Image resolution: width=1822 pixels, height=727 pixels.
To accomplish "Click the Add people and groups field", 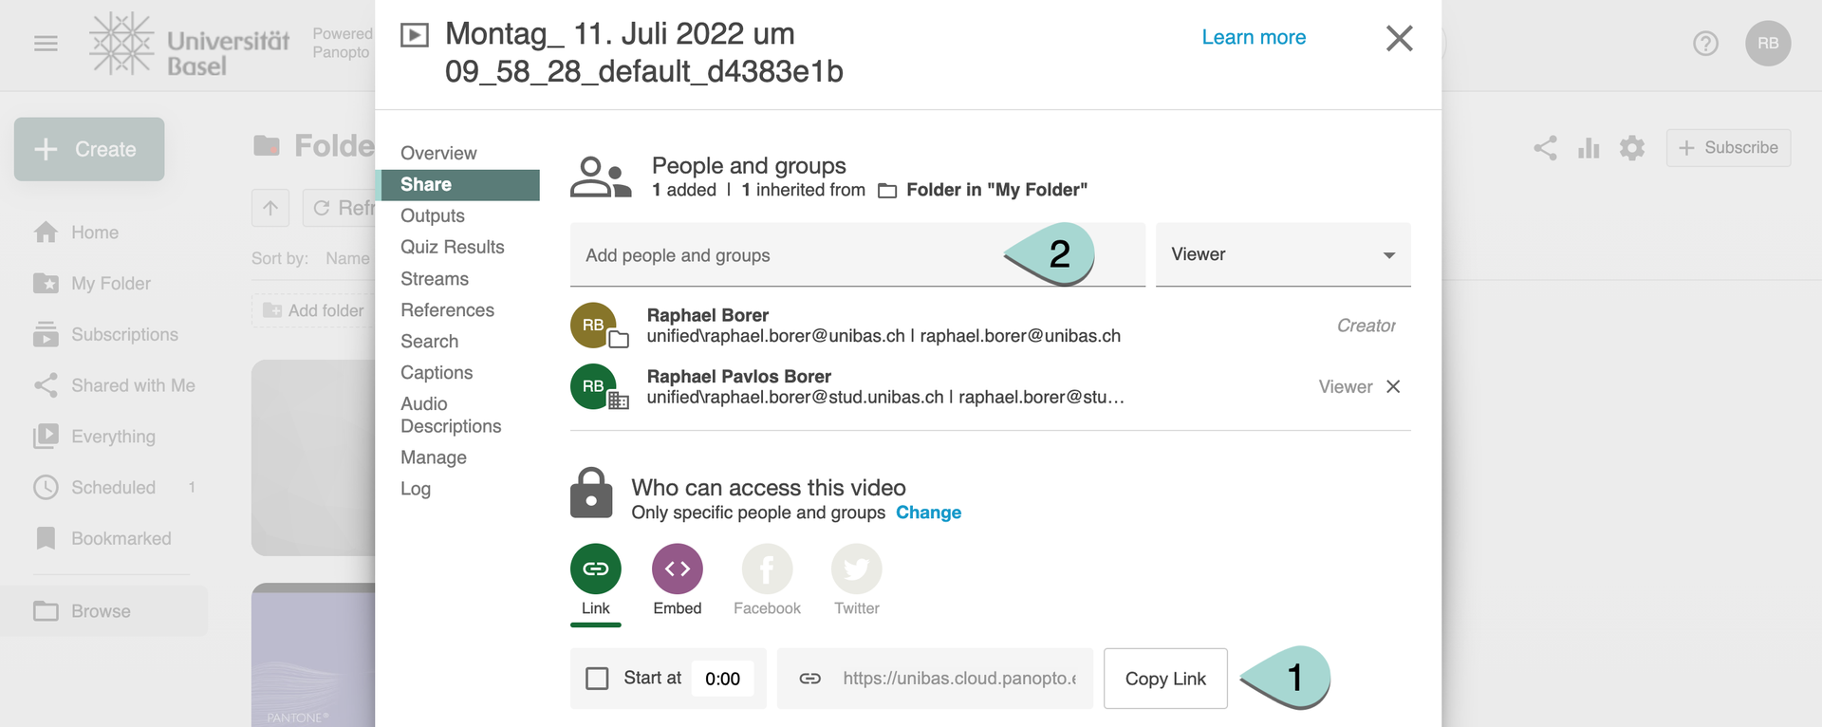I will point(788,255).
